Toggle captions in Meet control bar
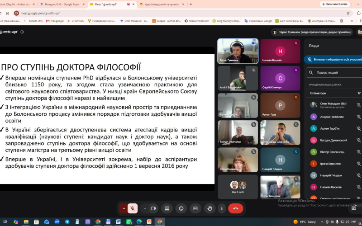This screenshot has width=362, height=226. (x=195, y=208)
